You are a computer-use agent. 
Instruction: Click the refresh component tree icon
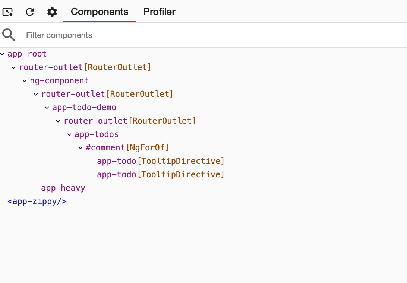point(30,12)
